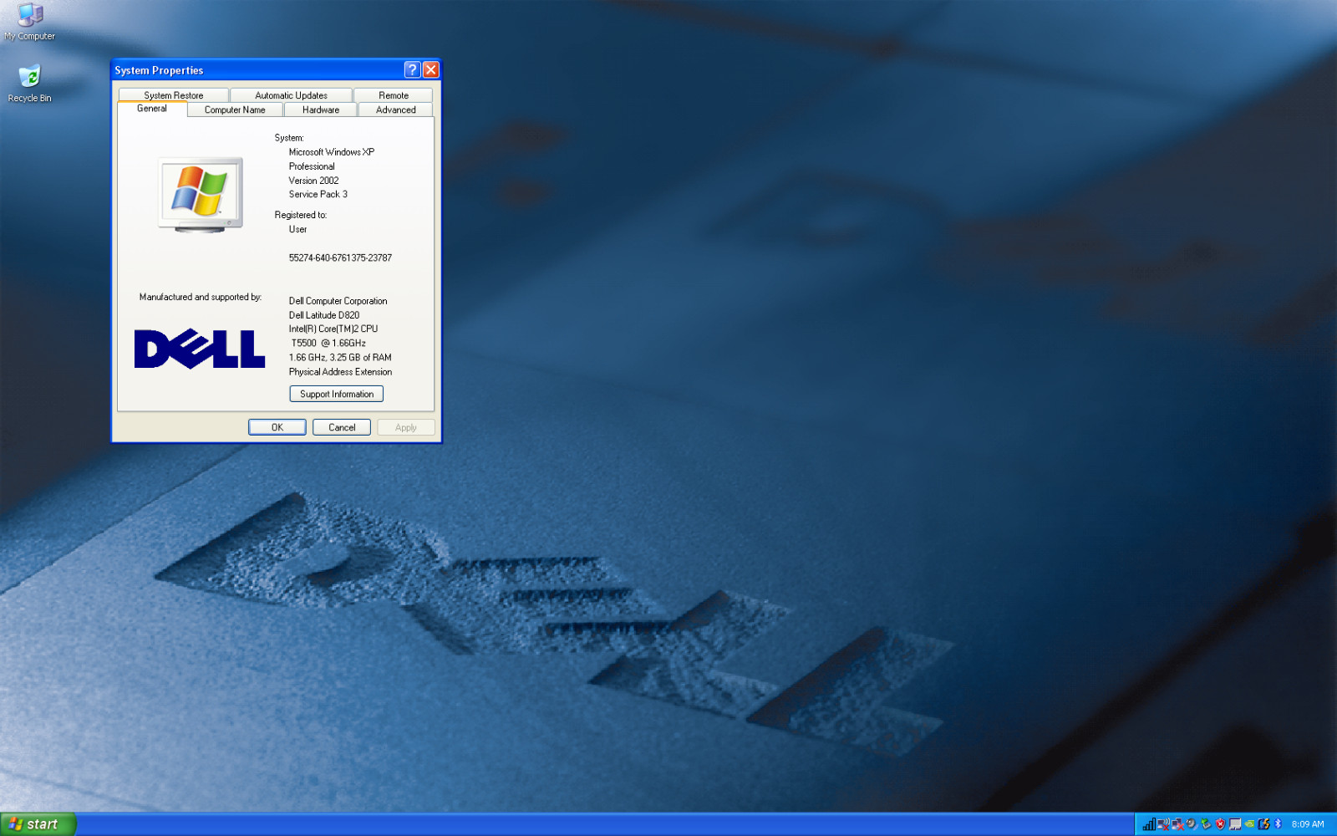Click the 'T5500 @ 1.66GHz' text
Viewport: 1337px width, 836px height.
[x=328, y=343]
